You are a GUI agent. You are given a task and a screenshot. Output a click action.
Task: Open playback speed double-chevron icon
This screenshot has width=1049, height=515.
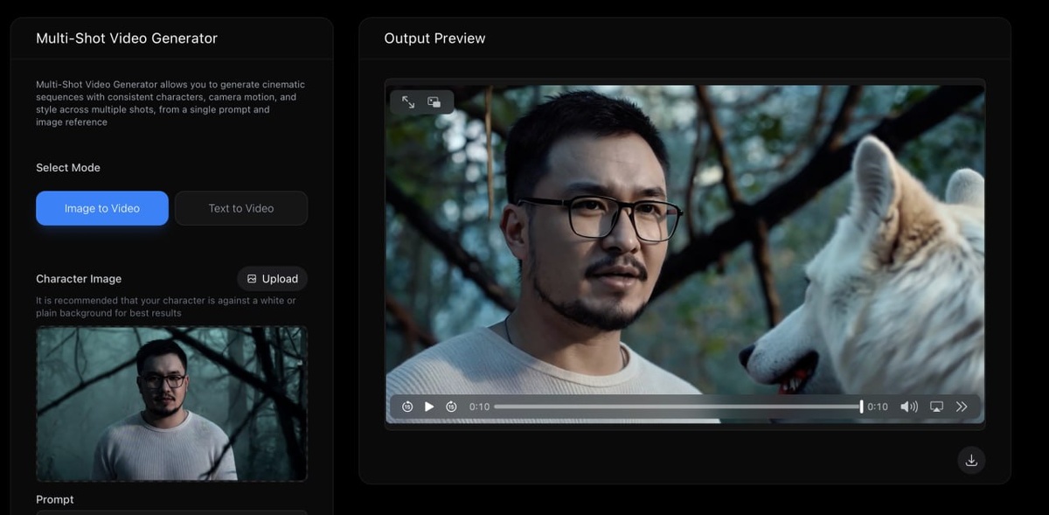point(962,407)
